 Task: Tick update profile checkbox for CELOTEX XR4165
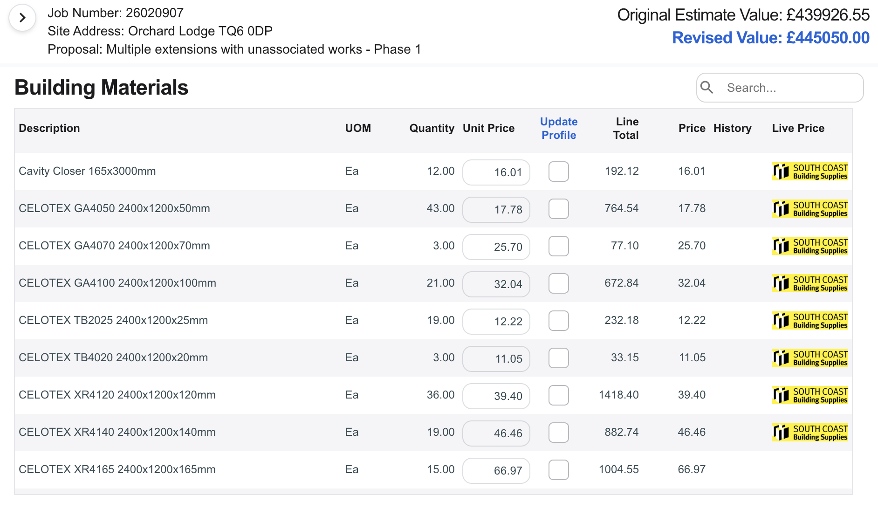(559, 470)
